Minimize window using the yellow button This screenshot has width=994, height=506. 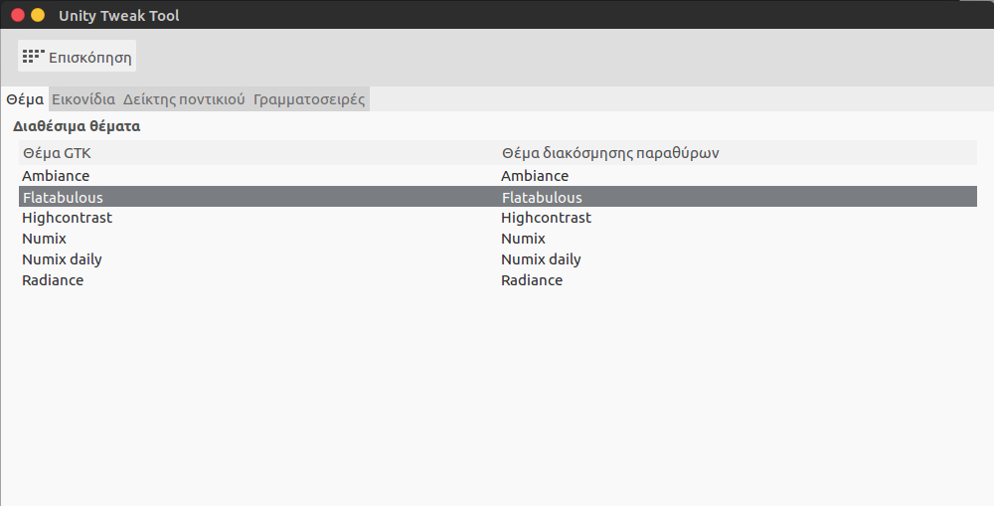38,16
